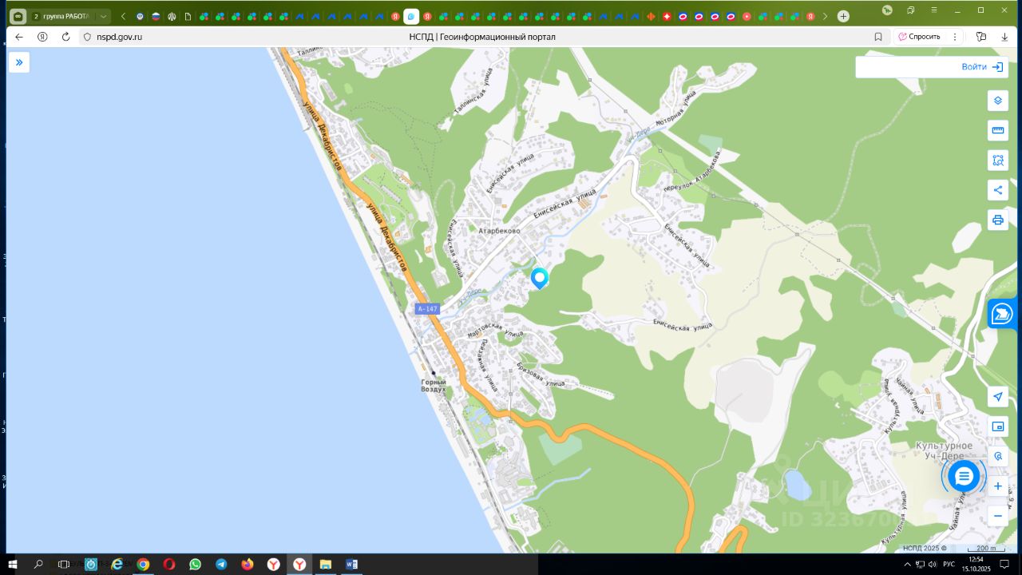Click the Горный Воздух station label
Screen dimensions: 1022x575
click(434, 385)
